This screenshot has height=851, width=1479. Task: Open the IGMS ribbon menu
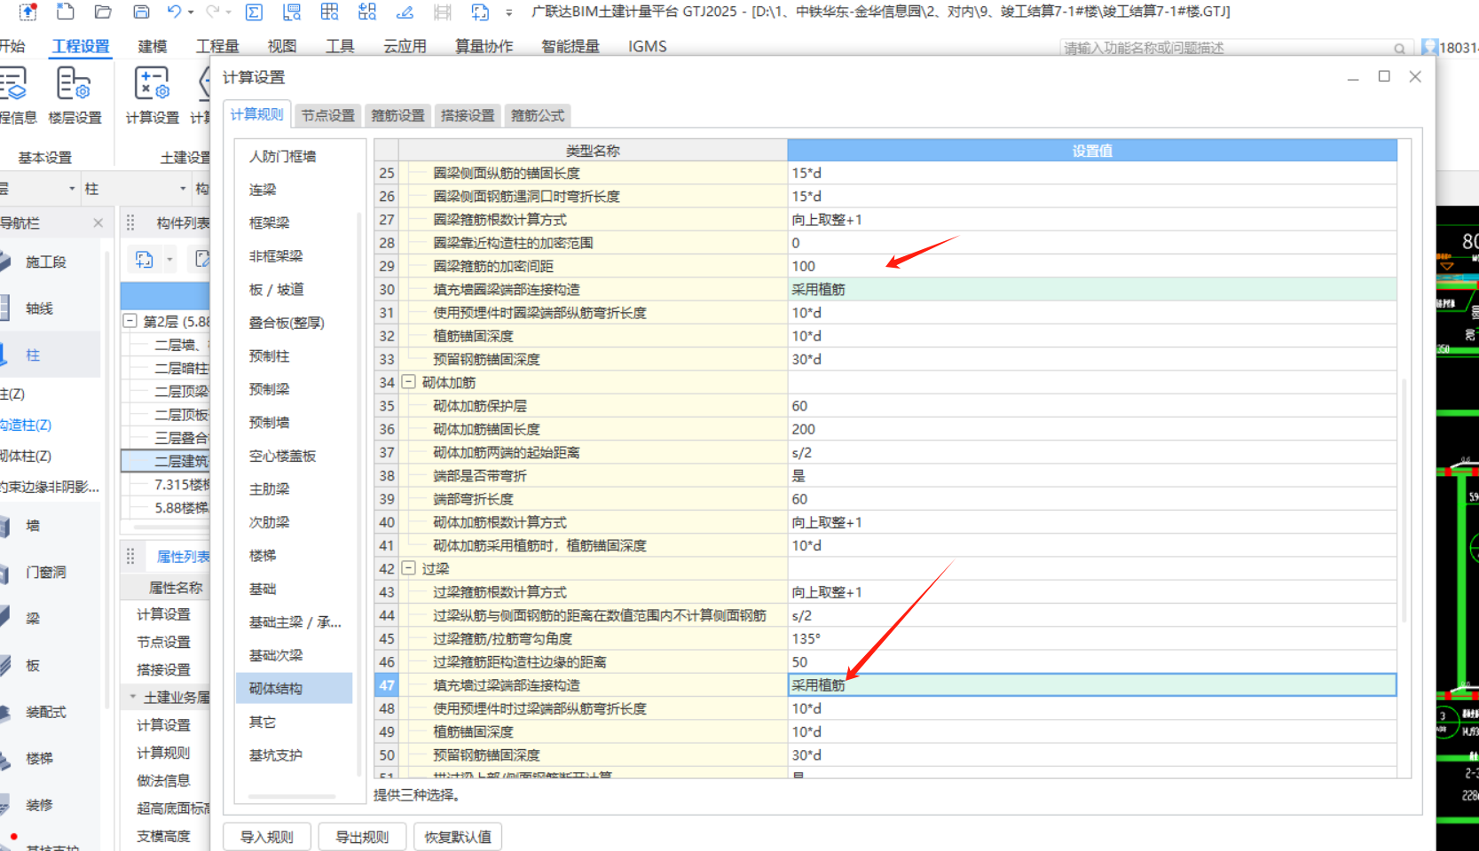pyautogui.click(x=648, y=46)
